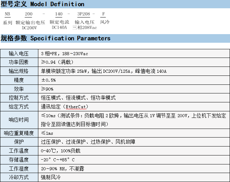Click the 响应时间 row header

(x=19, y=120)
